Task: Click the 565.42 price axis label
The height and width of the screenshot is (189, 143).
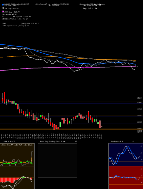Action: (x=139, y=109)
